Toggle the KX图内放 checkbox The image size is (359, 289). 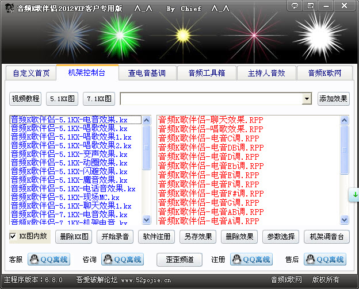[x=13, y=236]
